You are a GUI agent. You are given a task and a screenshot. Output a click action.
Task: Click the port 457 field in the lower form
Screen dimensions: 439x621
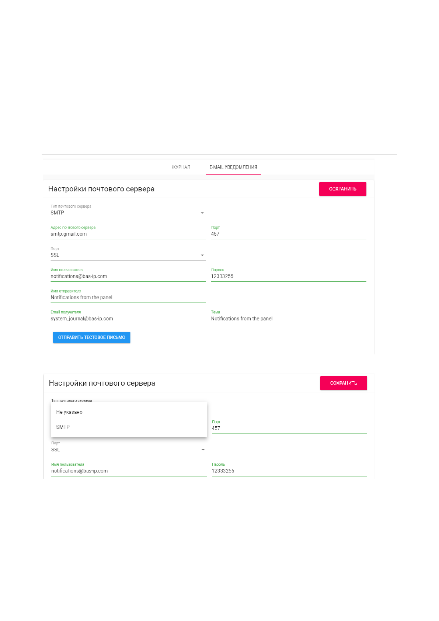point(289,429)
